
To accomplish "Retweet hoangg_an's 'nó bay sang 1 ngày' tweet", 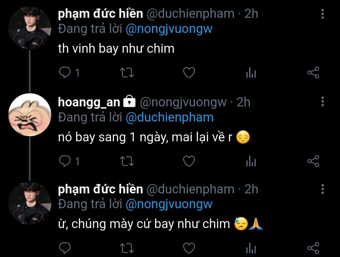I will (127, 161).
